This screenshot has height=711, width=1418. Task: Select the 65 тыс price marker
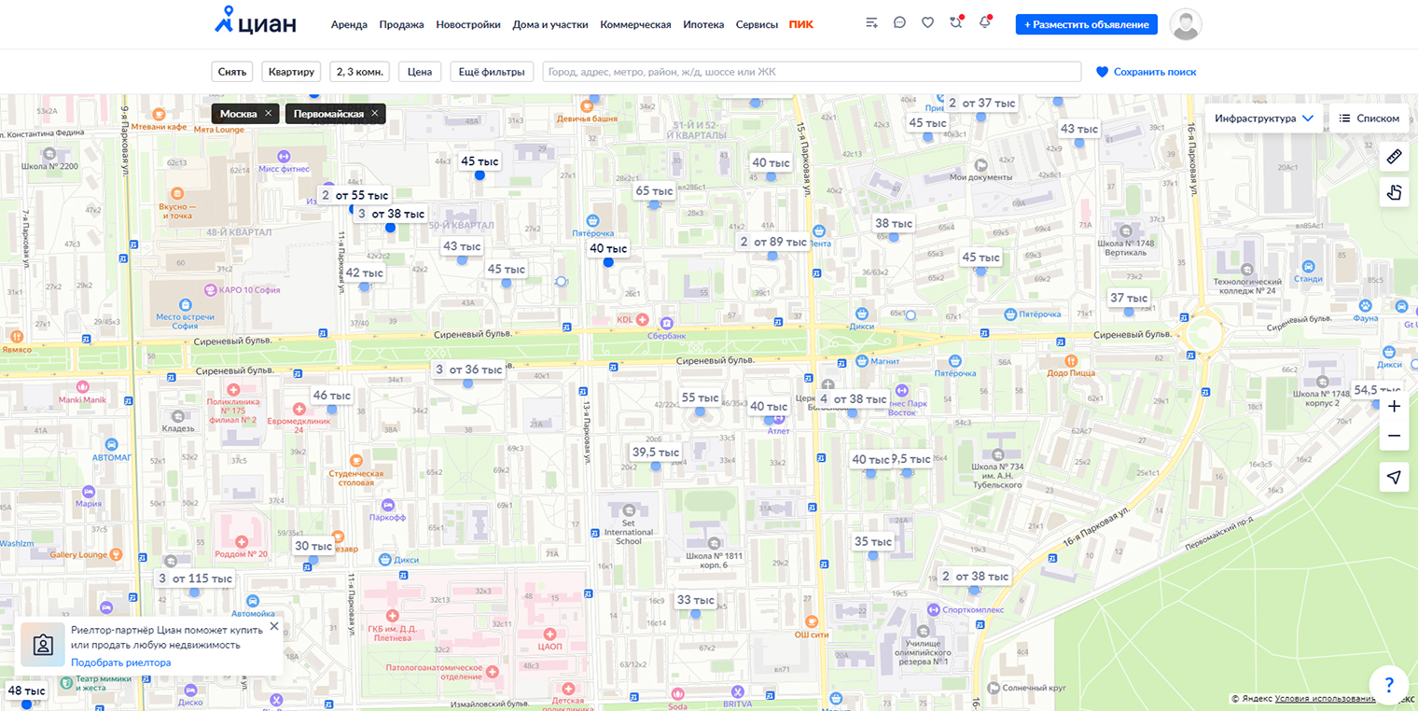(654, 191)
